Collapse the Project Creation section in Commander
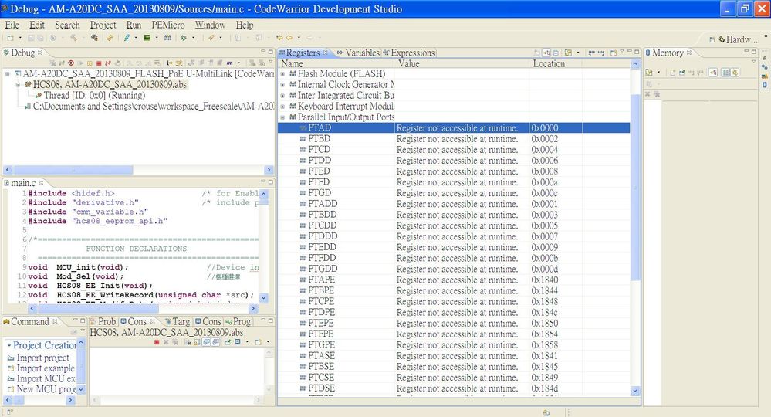The height and width of the screenshot is (417, 771). coord(8,346)
